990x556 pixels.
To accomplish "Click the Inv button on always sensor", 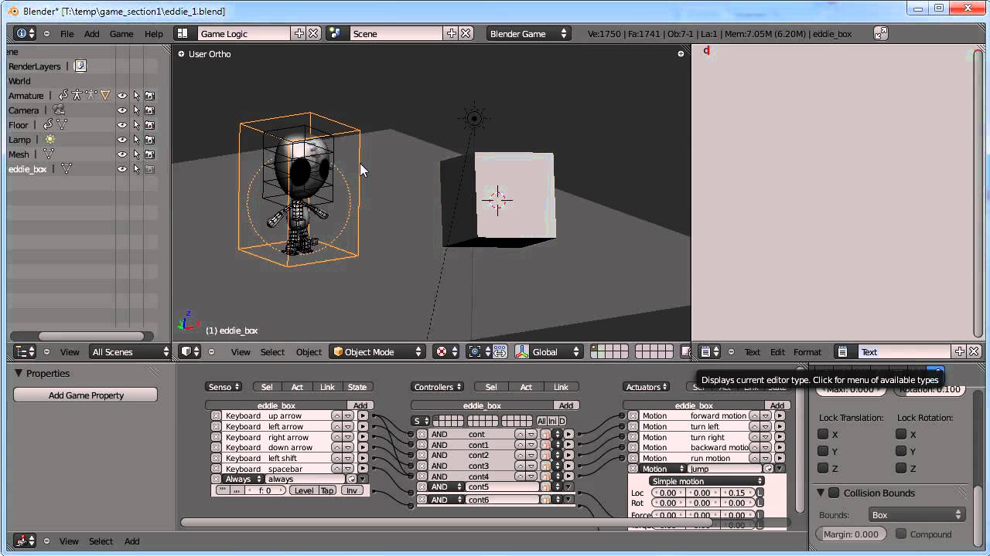I will pos(352,490).
